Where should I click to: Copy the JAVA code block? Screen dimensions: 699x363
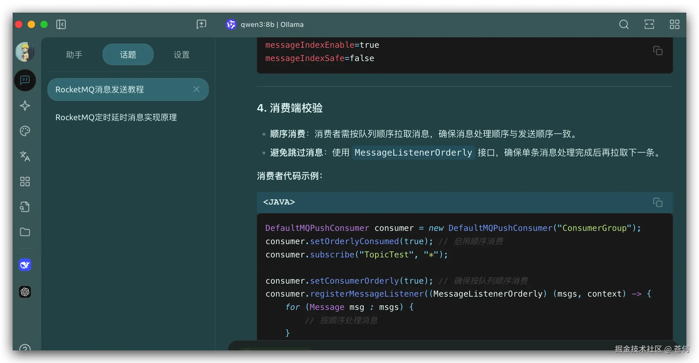pos(658,202)
